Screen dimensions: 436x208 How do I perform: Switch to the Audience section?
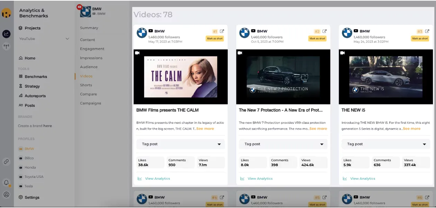pos(89,67)
